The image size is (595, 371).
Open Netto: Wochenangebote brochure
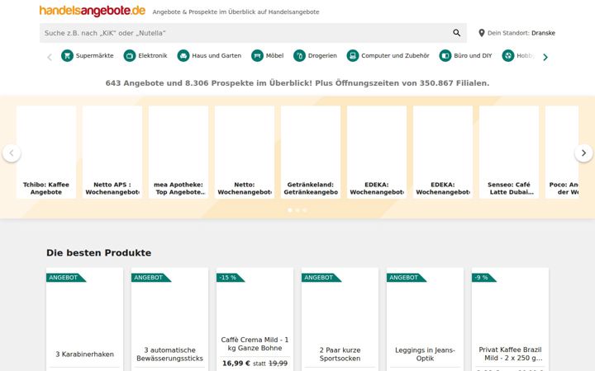tap(245, 153)
